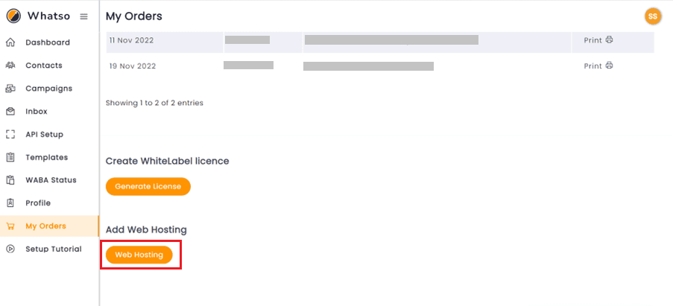This screenshot has height=306, width=673.
Task: Click the Campaigns icon in sidebar
Action: 10,89
